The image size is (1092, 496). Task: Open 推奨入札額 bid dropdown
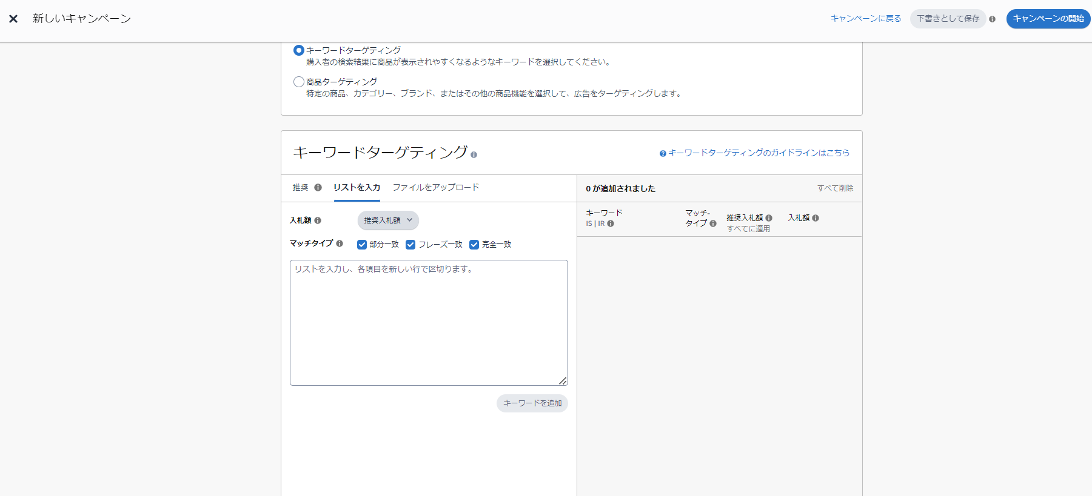pos(388,220)
